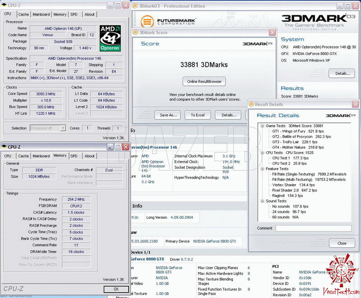Close the 3DMark Score dialog
Screen dimensions: 361x298
point(273,32)
